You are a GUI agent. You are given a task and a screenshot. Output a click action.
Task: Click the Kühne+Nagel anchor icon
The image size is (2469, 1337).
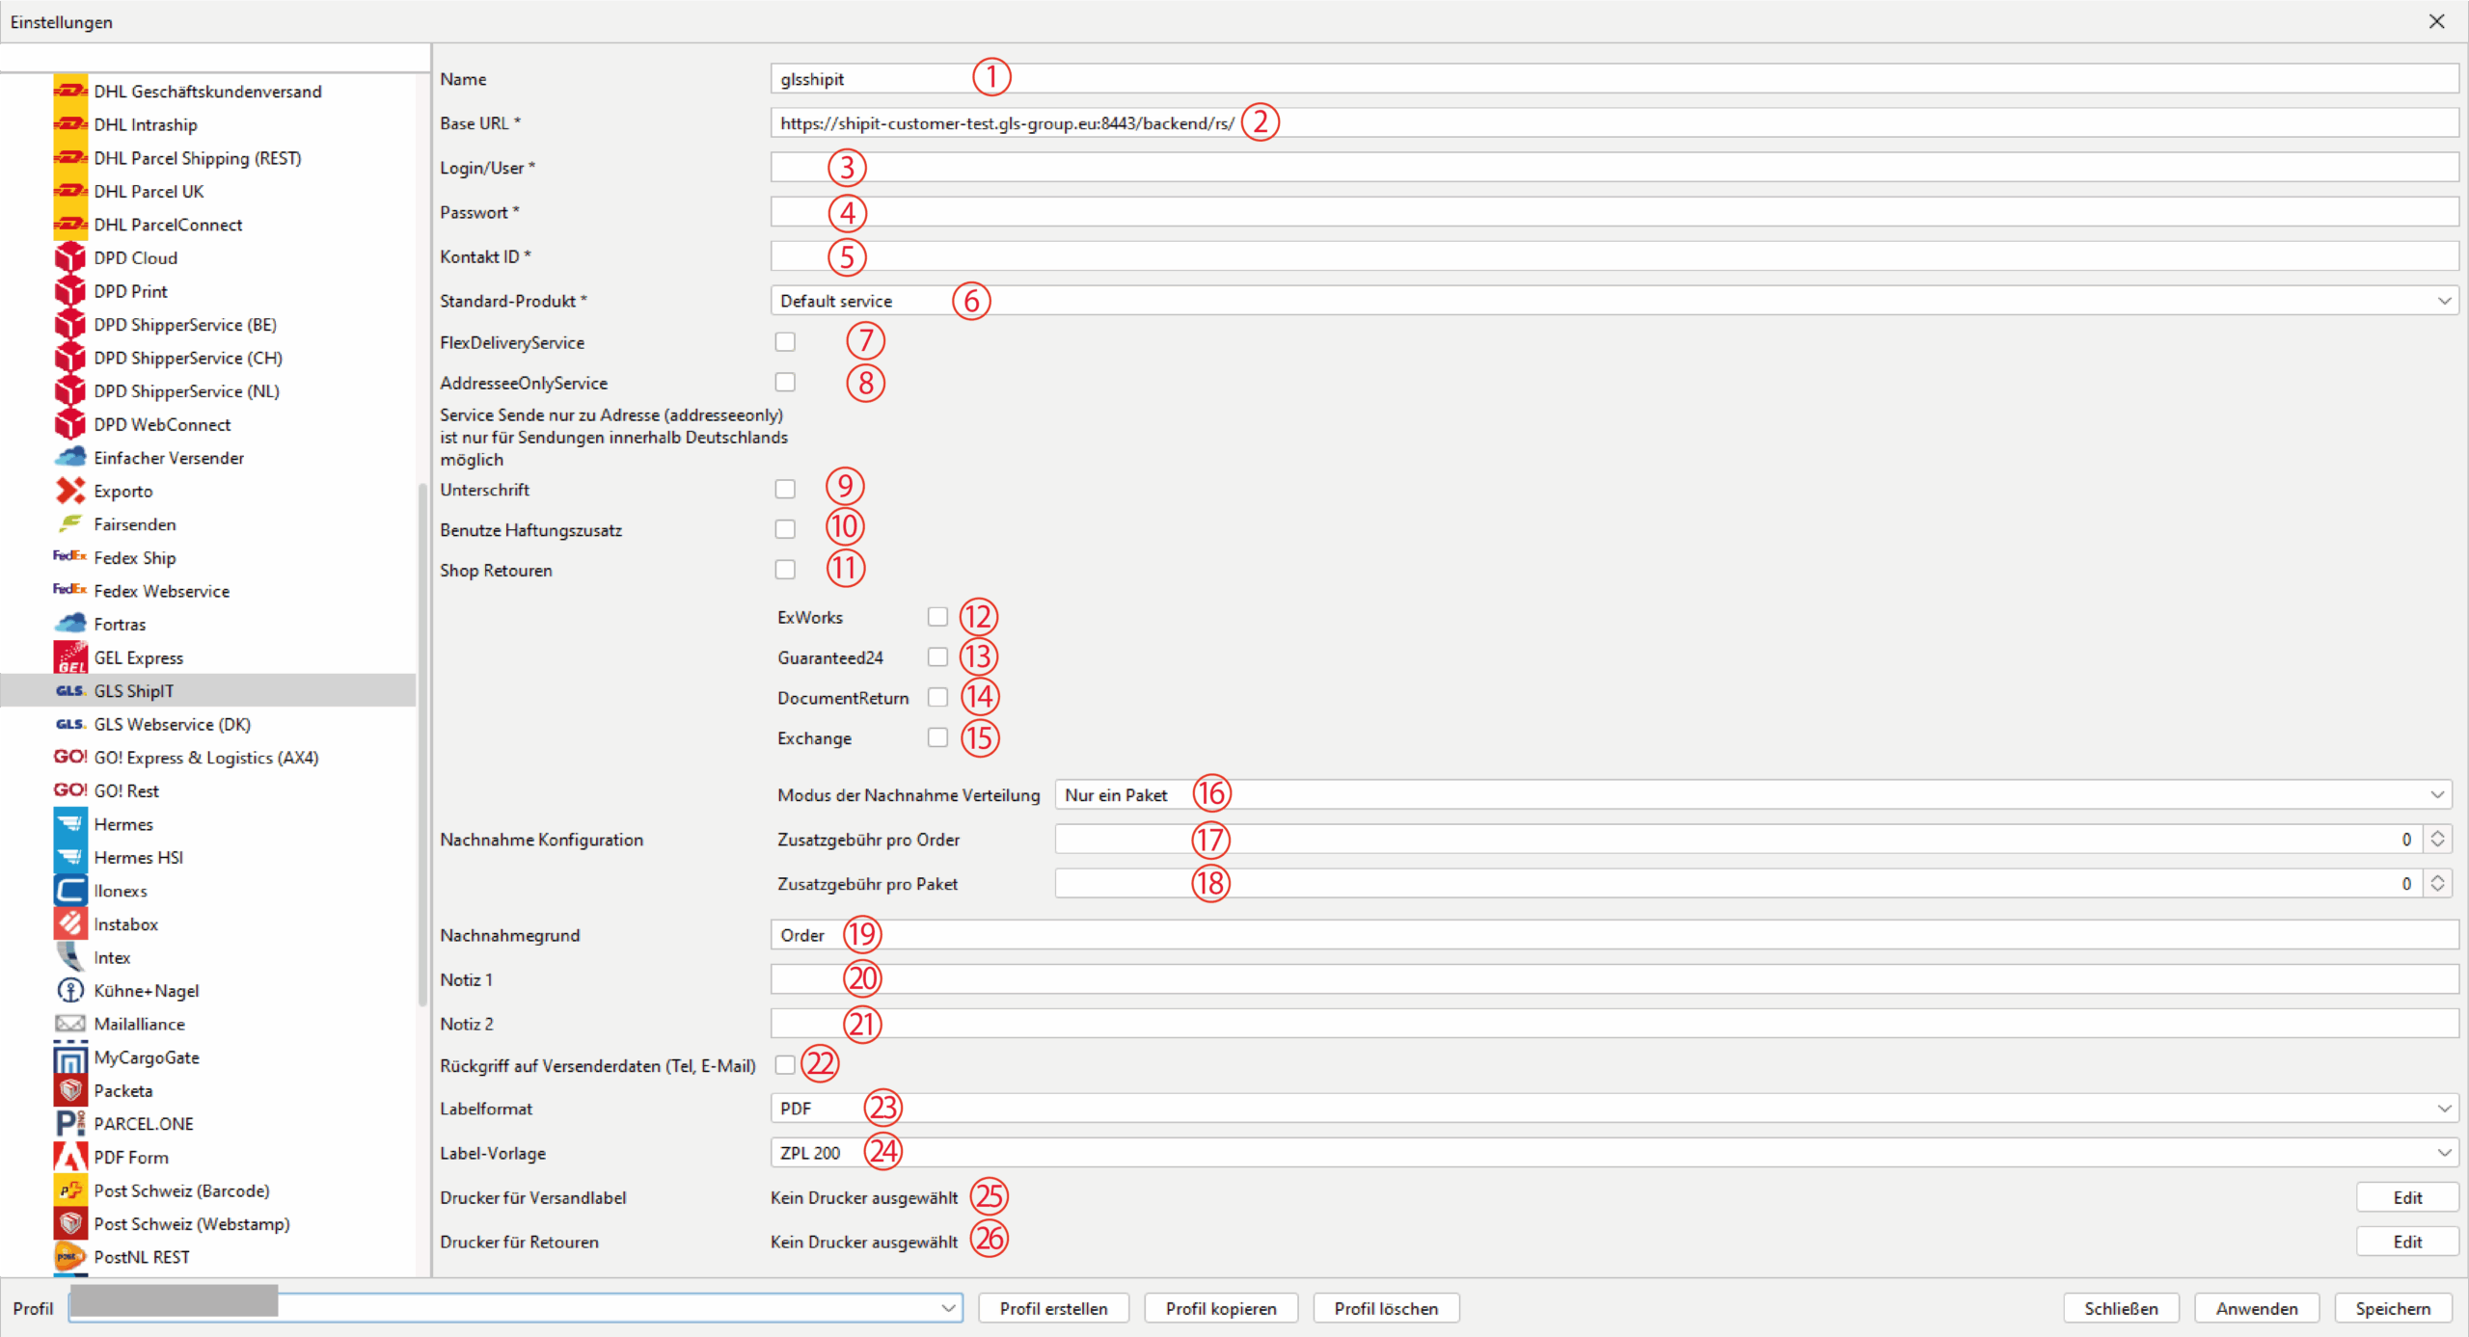pyautogui.click(x=70, y=990)
